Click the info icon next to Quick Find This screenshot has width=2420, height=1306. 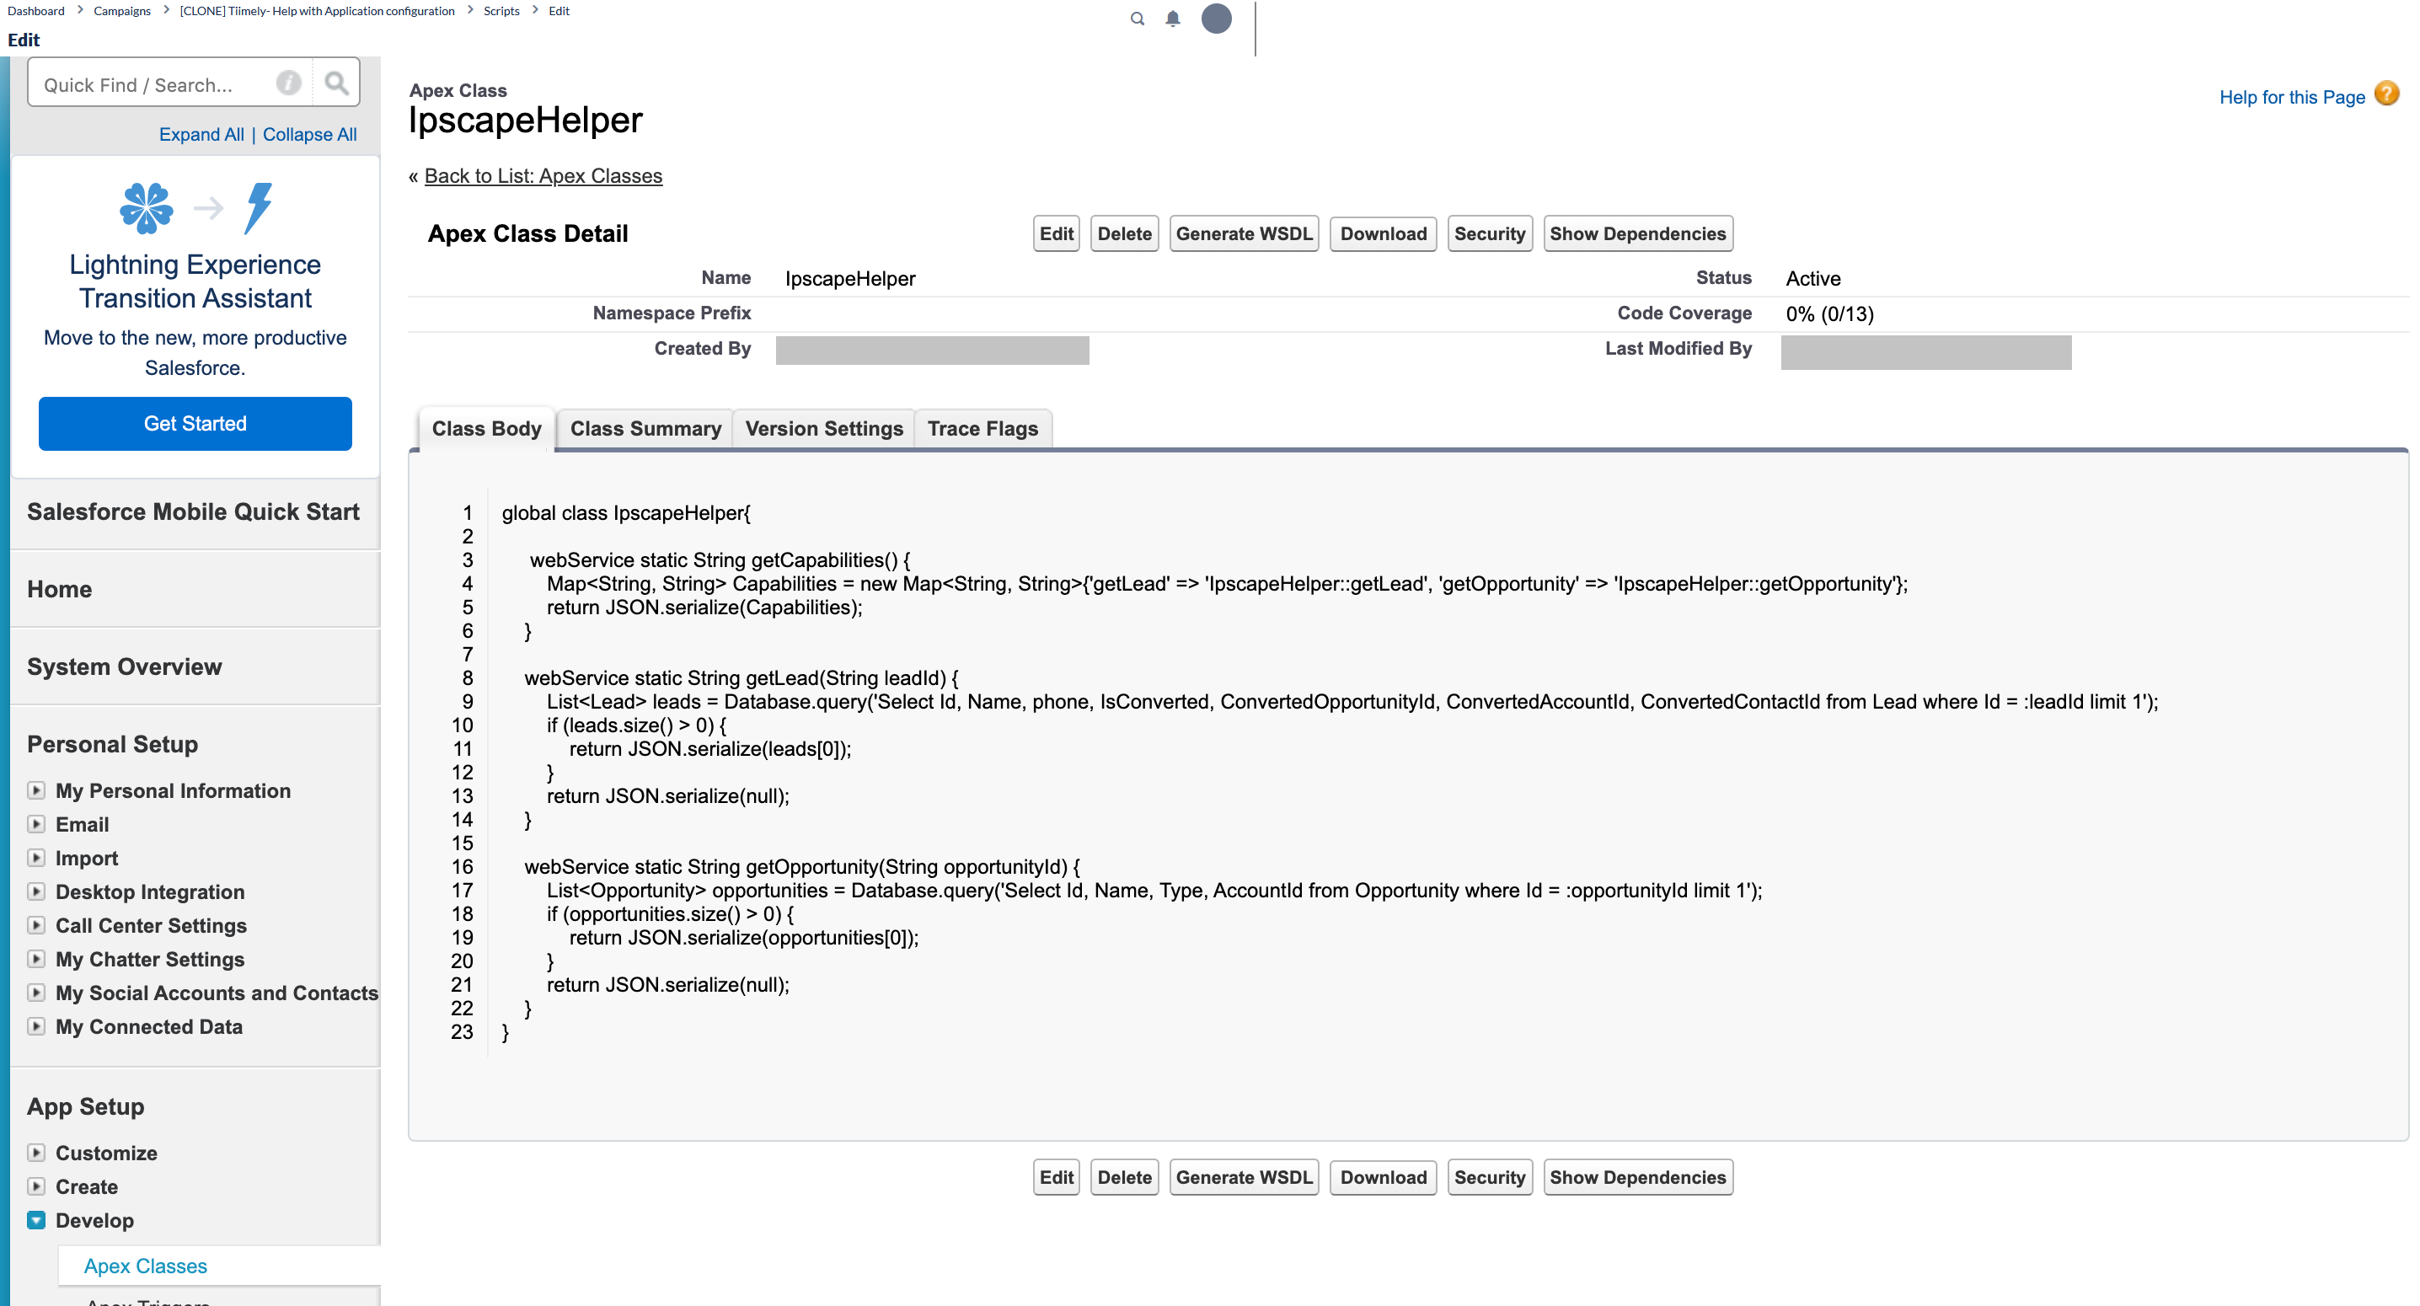[288, 83]
